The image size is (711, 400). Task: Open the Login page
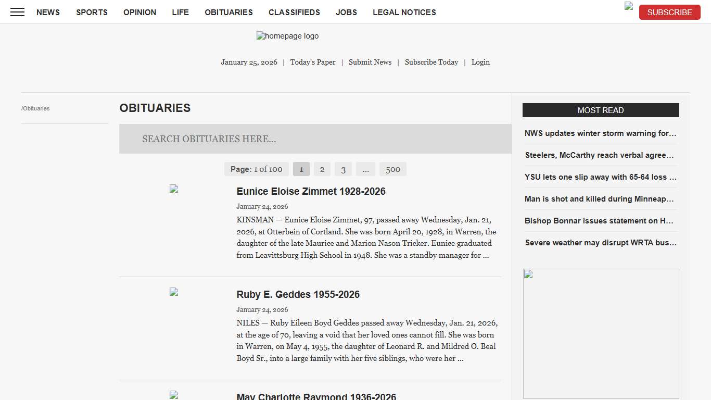(x=480, y=62)
